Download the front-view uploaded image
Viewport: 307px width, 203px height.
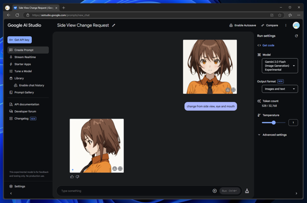(228, 90)
